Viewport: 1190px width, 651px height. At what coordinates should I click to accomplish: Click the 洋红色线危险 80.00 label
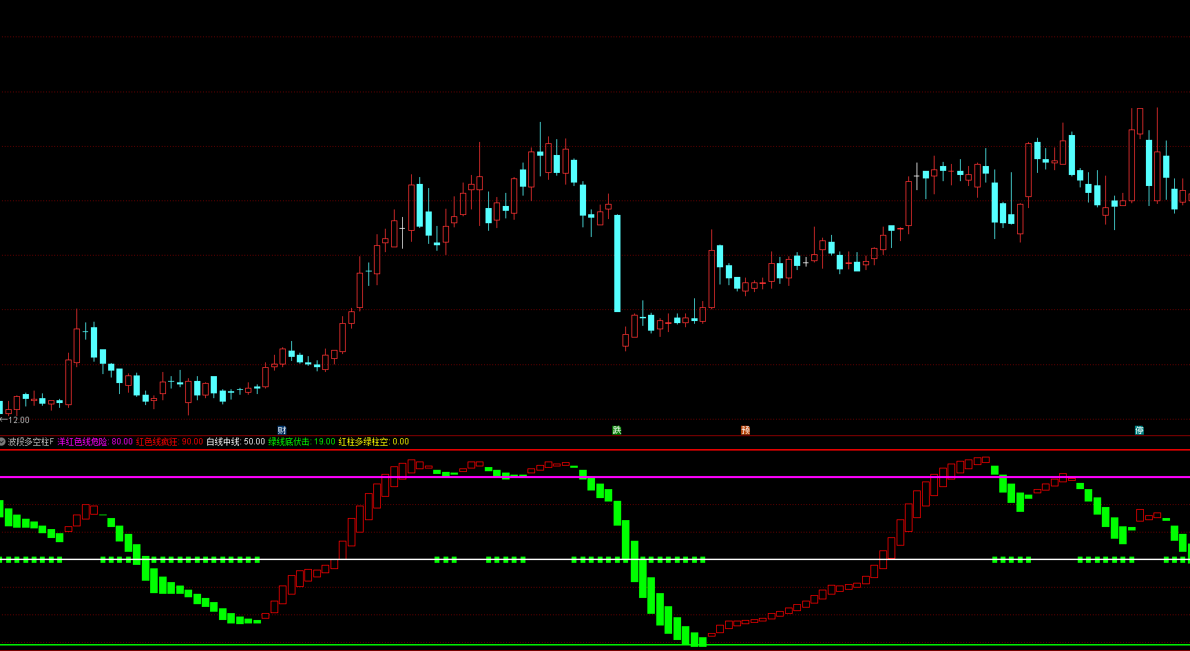tap(95, 442)
